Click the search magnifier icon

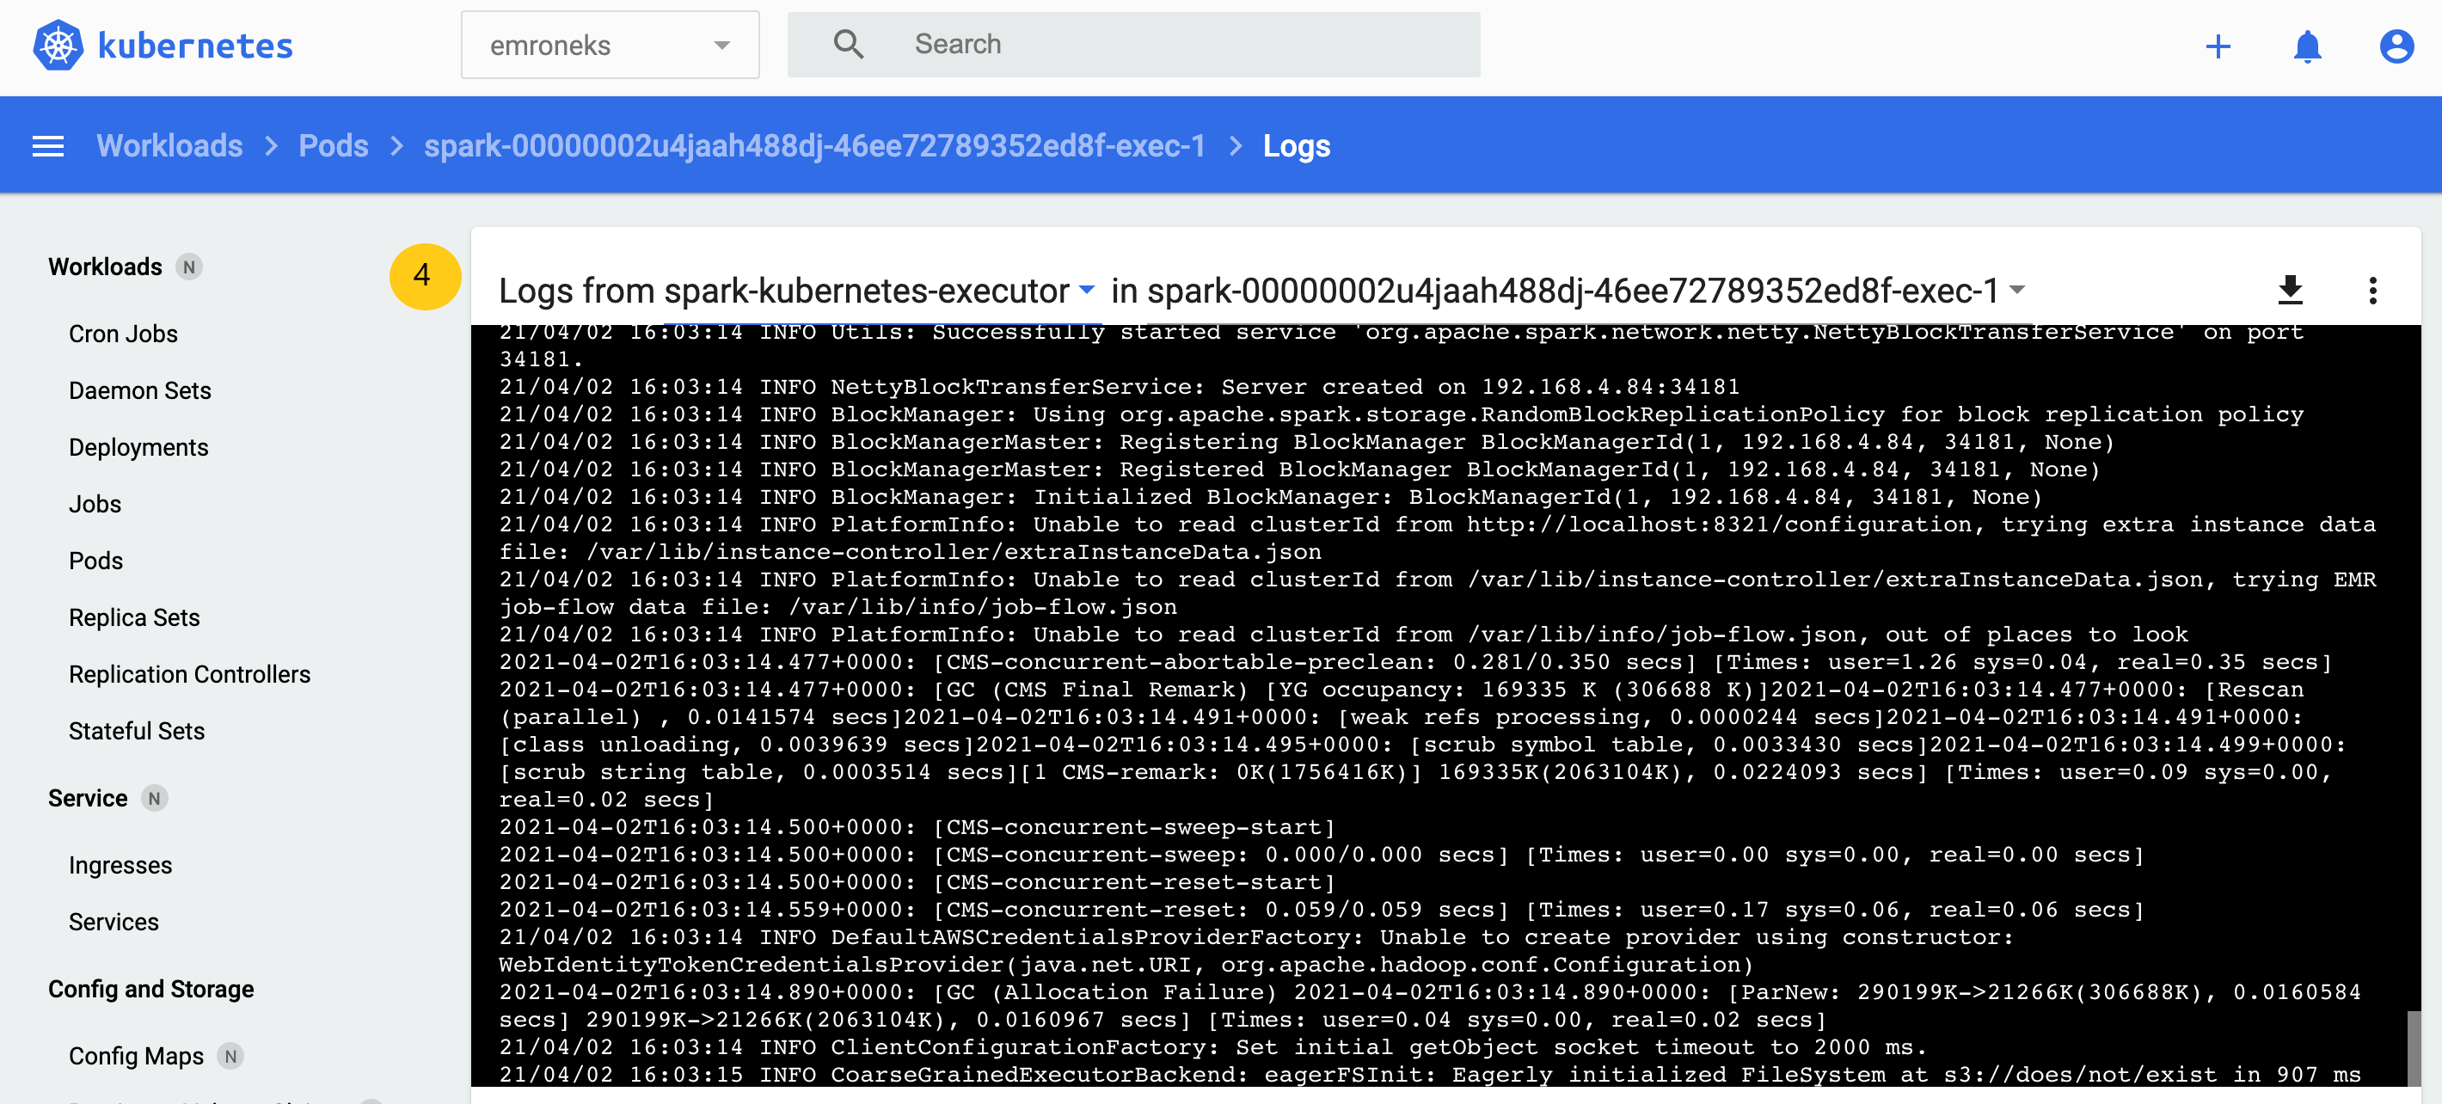pos(848,45)
